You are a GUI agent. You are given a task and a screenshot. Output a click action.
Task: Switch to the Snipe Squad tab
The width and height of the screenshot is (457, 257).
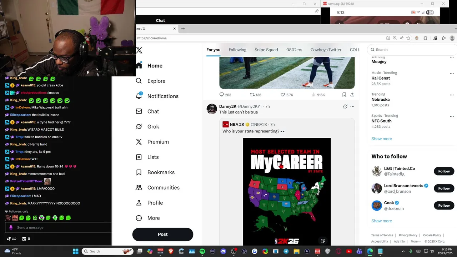tap(266, 50)
